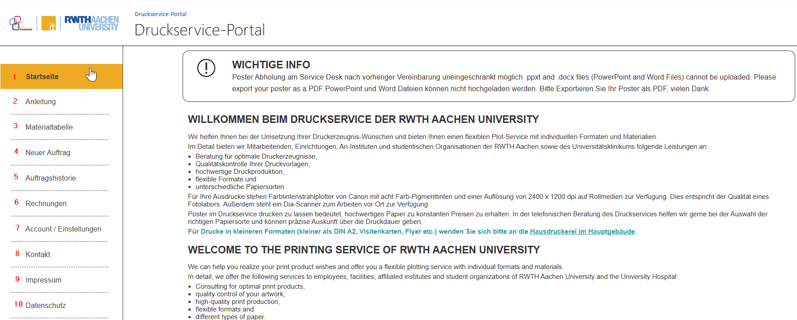The height and width of the screenshot is (320, 797).
Task: Click the bullet 'flexible formats and'
Action: (225, 309)
